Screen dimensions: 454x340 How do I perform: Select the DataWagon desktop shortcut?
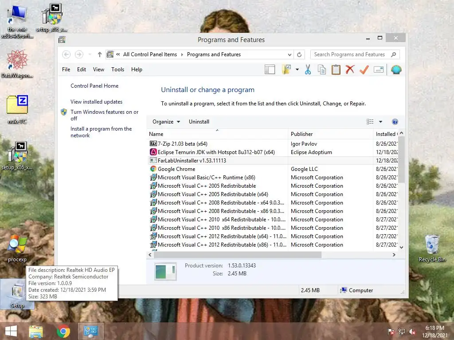[x=17, y=64]
